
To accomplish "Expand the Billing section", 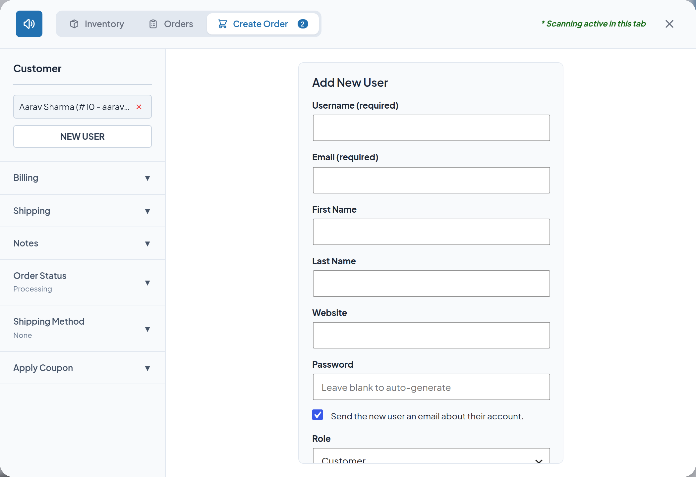I will click(x=83, y=178).
